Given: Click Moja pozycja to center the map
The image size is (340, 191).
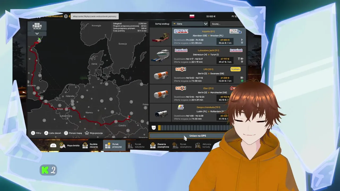Looking at the screenshot, I should point(94,133).
